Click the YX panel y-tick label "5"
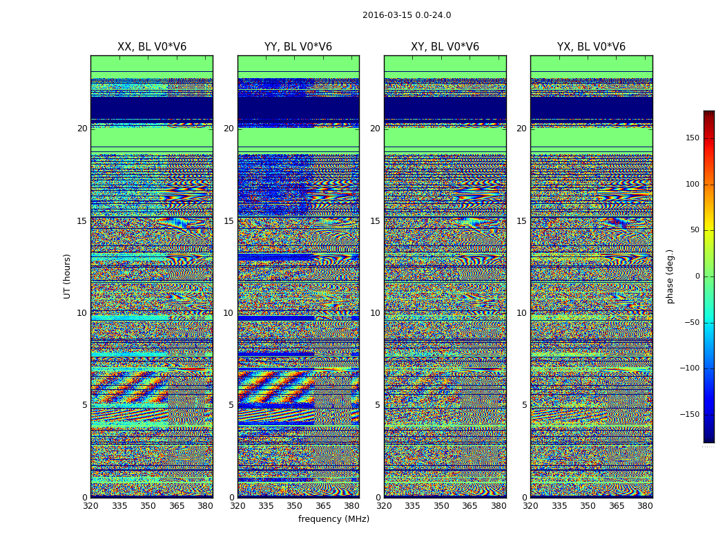 pyautogui.click(x=524, y=405)
